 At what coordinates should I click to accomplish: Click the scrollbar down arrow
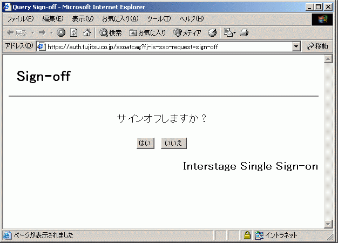(328, 224)
